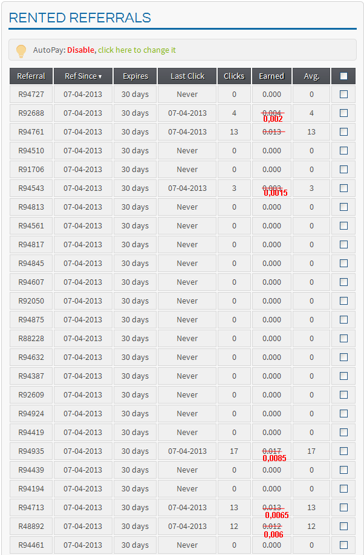Check the box for referral R94543
This screenshot has height=555, width=364.
click(x=343, y=188)
